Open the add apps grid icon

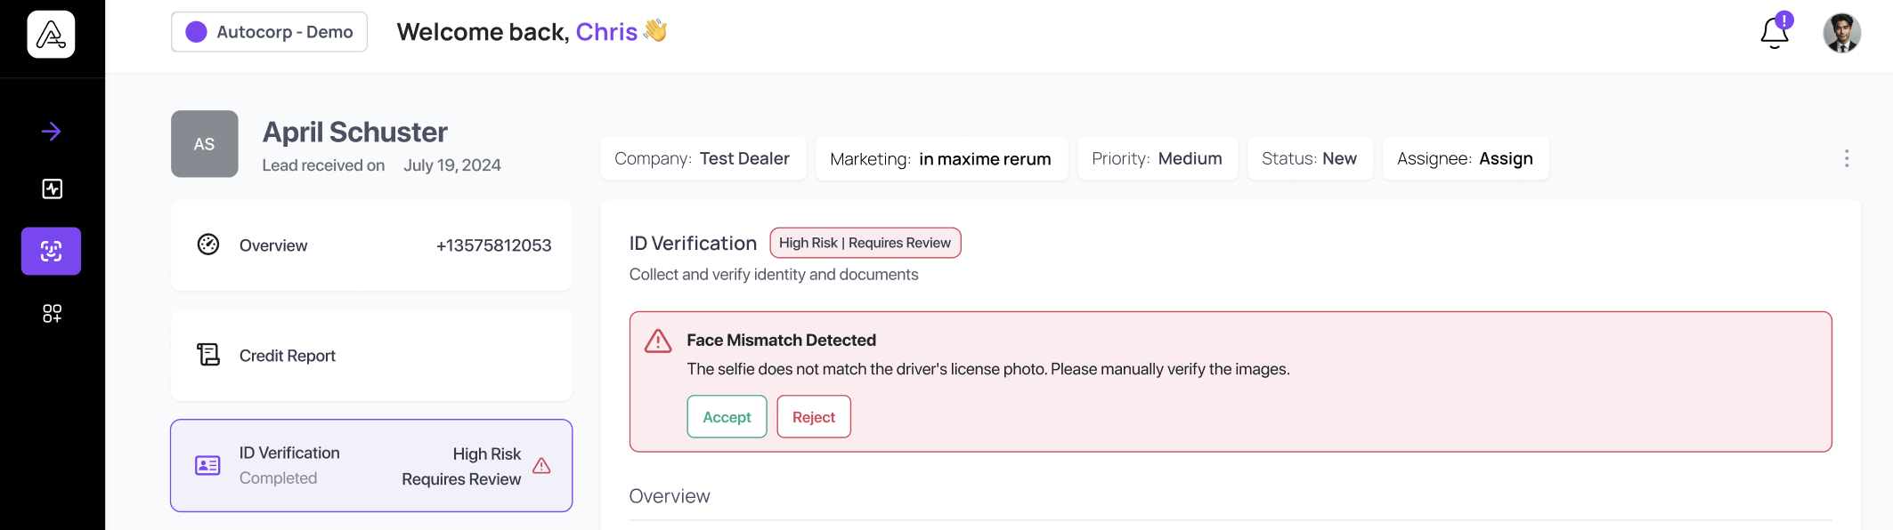52,313
